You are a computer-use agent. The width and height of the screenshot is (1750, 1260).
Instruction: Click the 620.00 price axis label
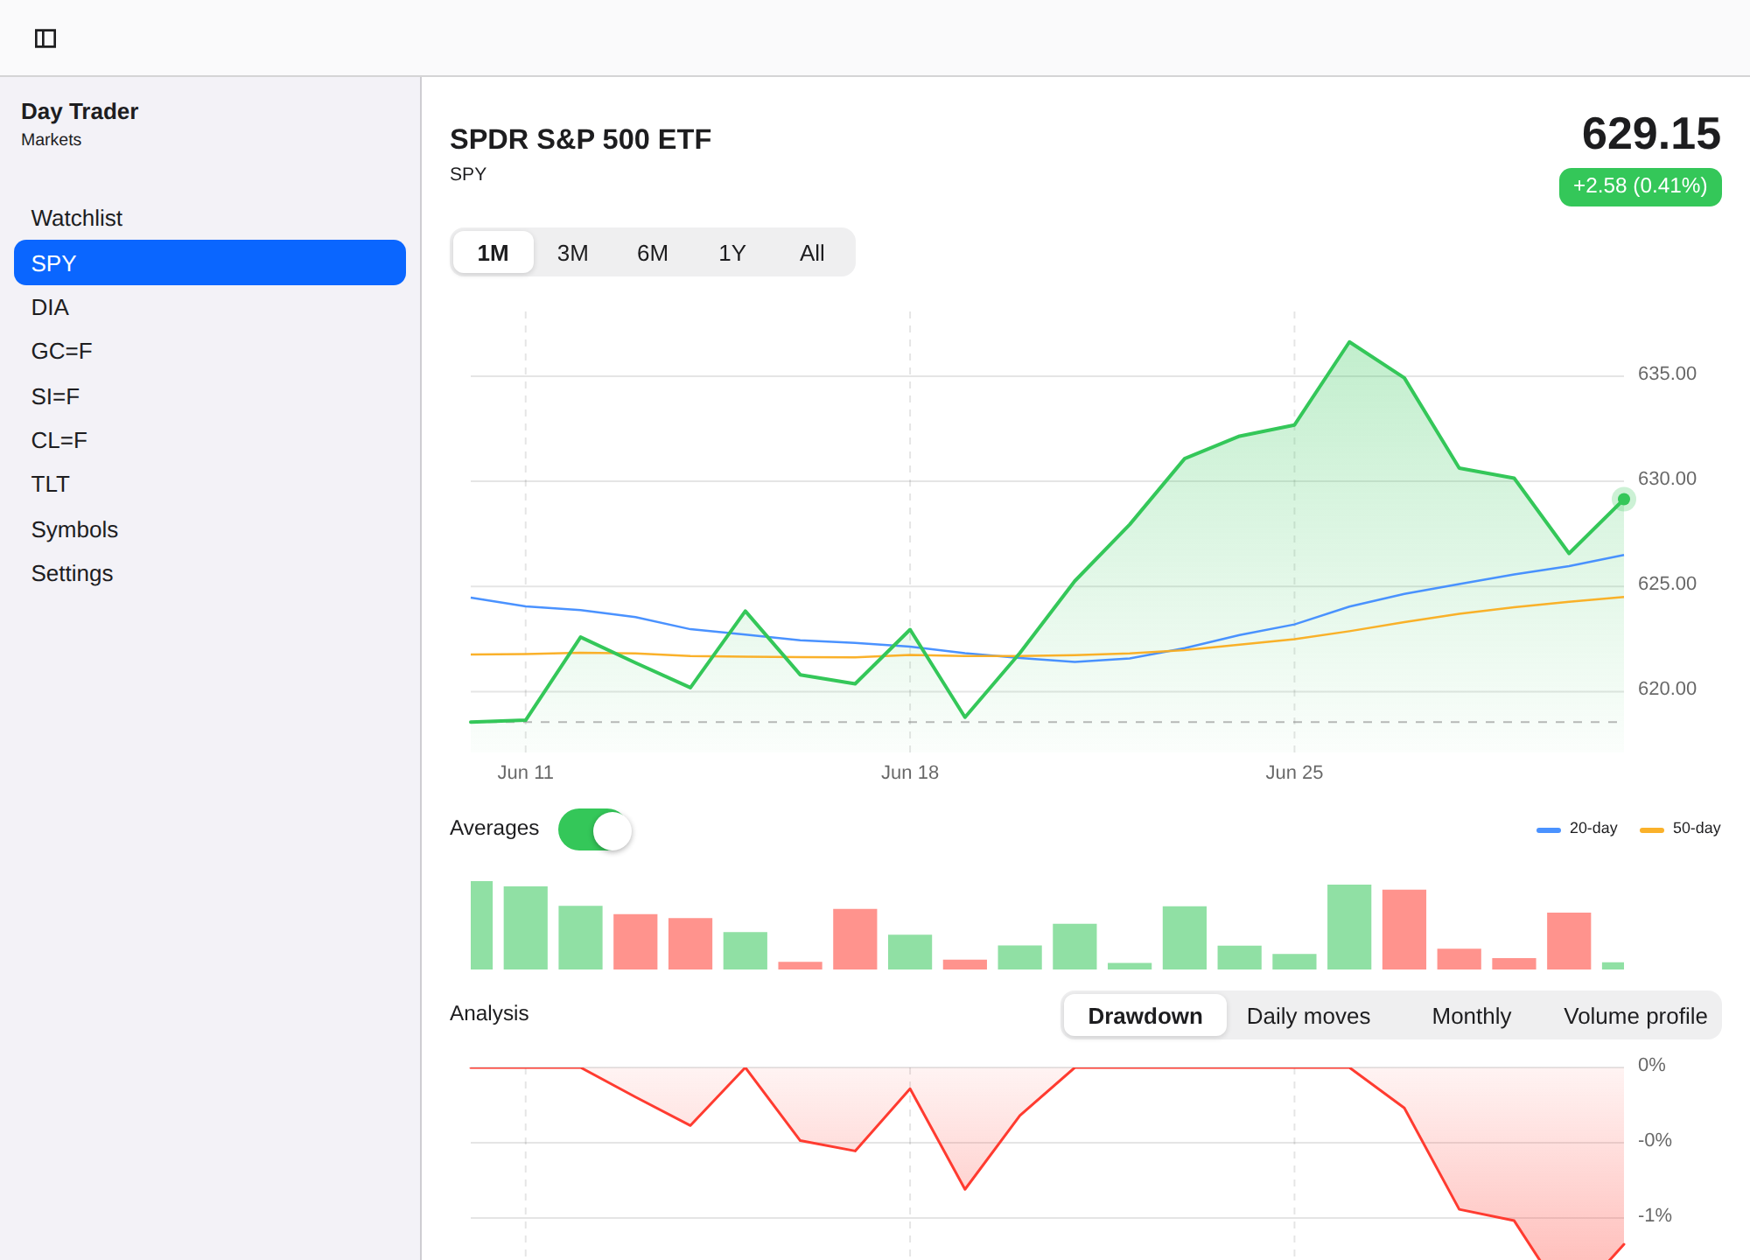coord(1666,689)
